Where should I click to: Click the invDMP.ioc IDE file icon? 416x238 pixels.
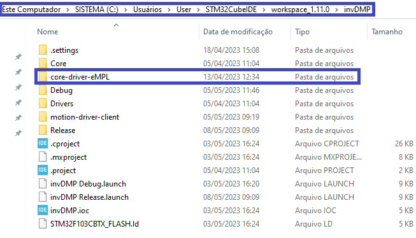point(43,210)
